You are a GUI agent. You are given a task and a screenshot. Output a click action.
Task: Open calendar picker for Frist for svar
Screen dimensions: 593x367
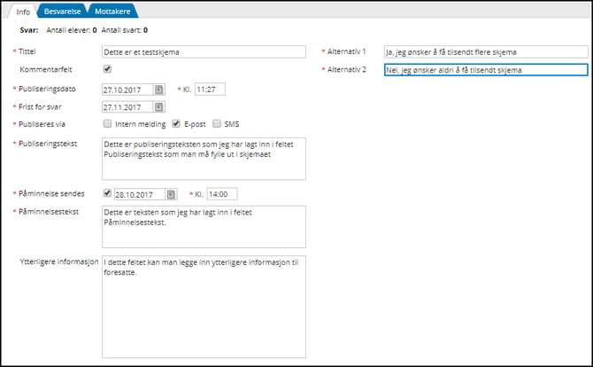click(158, 107)
